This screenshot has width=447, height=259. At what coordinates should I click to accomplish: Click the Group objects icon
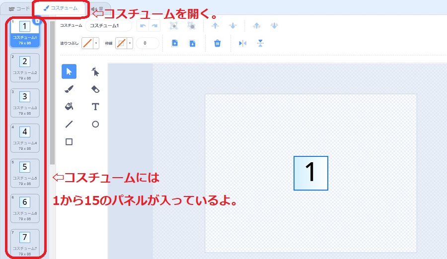(174, 26)
